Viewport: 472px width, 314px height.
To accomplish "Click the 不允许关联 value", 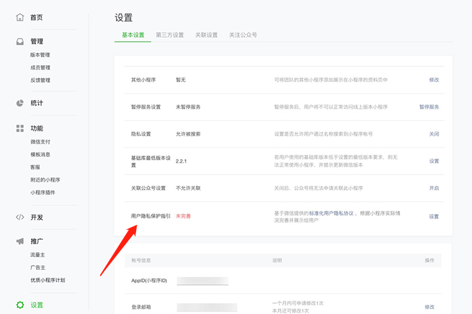I will [x=188, y=188].
